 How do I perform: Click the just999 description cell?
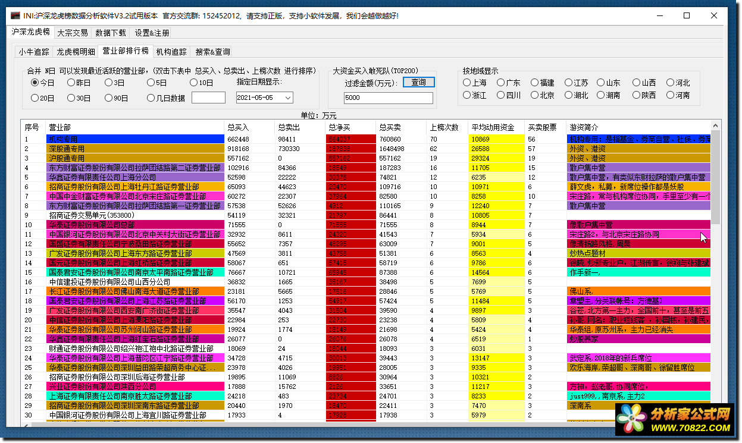tap(639, 396)
